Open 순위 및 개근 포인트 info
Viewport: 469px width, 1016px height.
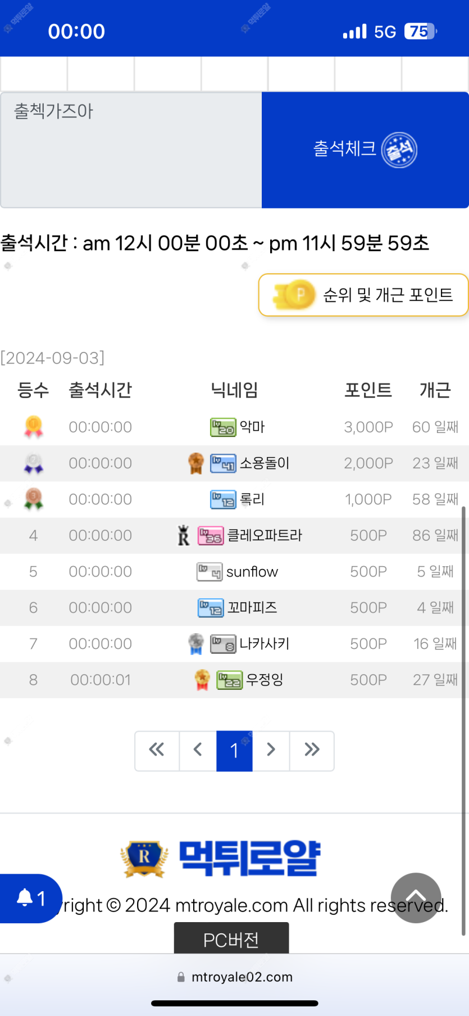pos(363,295)
